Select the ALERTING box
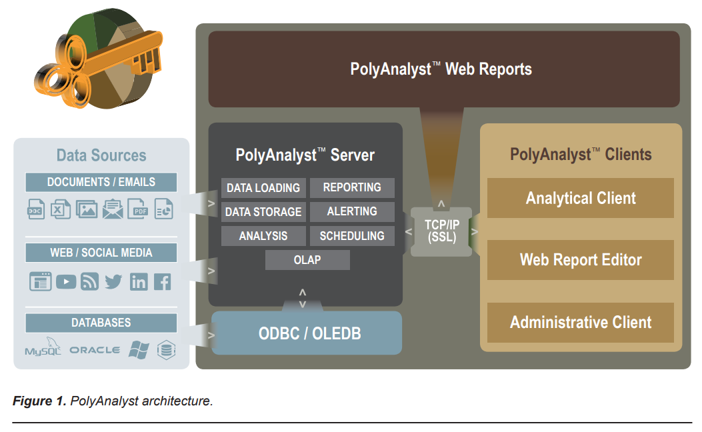The height and width of the screenshot is (432, 702). (x=352, y=211)
